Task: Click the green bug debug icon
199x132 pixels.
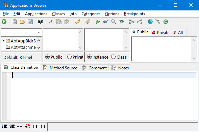Action: 121,22
